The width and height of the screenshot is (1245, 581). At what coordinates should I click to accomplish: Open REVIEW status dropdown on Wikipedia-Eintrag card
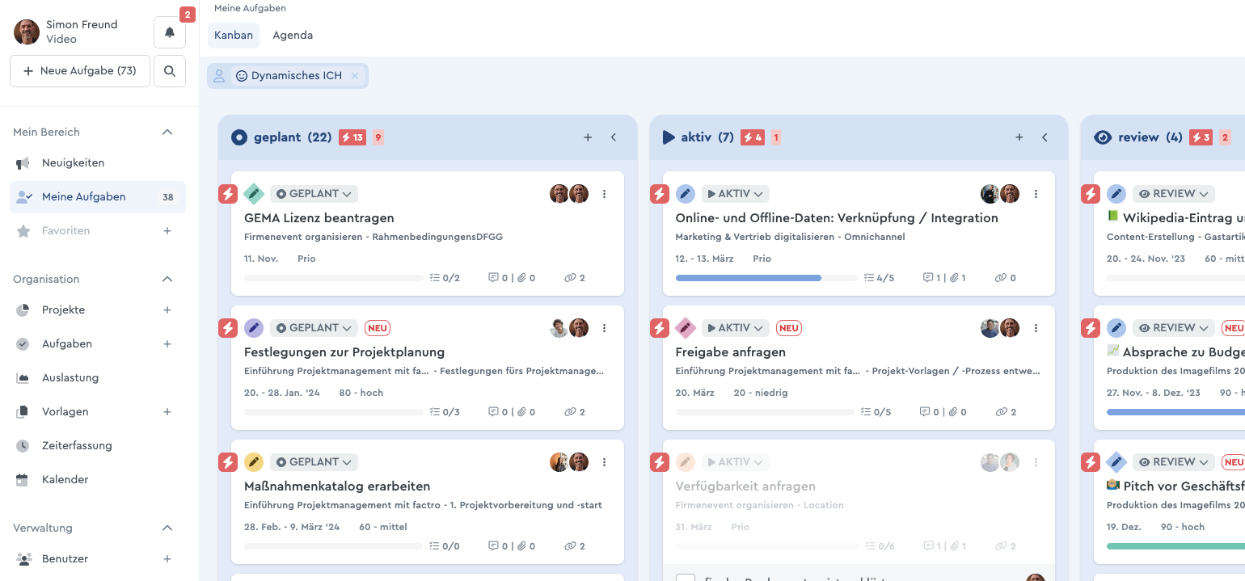[x=1174, y=194]
